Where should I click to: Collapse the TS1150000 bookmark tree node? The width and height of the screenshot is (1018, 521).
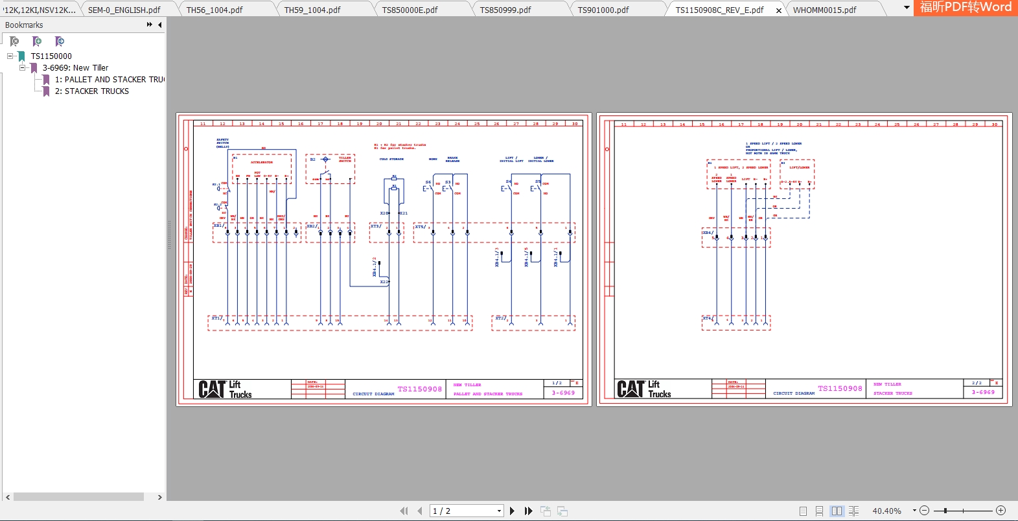coord(10,56)
